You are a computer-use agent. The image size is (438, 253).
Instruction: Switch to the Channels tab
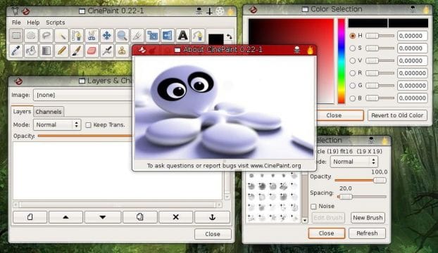click(x=49, y=112)
